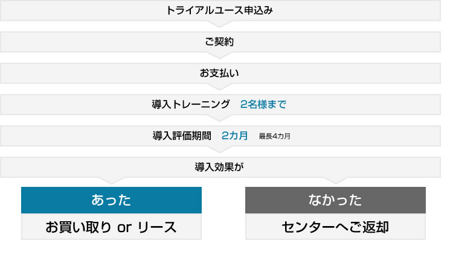Click the arrow pointing to あった

[112, 181]
